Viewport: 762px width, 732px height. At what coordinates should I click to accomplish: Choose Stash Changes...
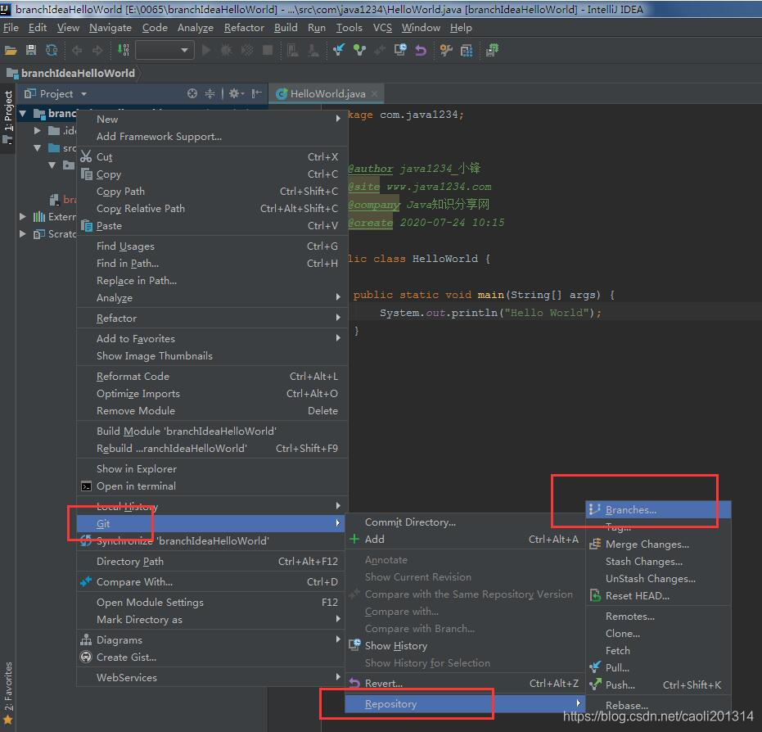pyautogui.click(x=659, y=562)
